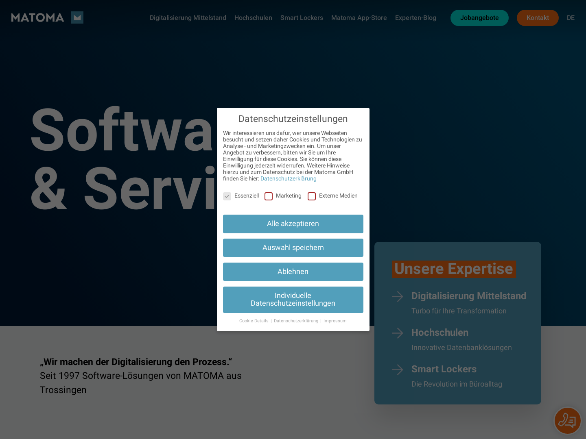Open the Hochschulen navigation item
Image resolution: width=586 pixels, height=439 pixels.
pyautogui.click(x=253, y=18)
